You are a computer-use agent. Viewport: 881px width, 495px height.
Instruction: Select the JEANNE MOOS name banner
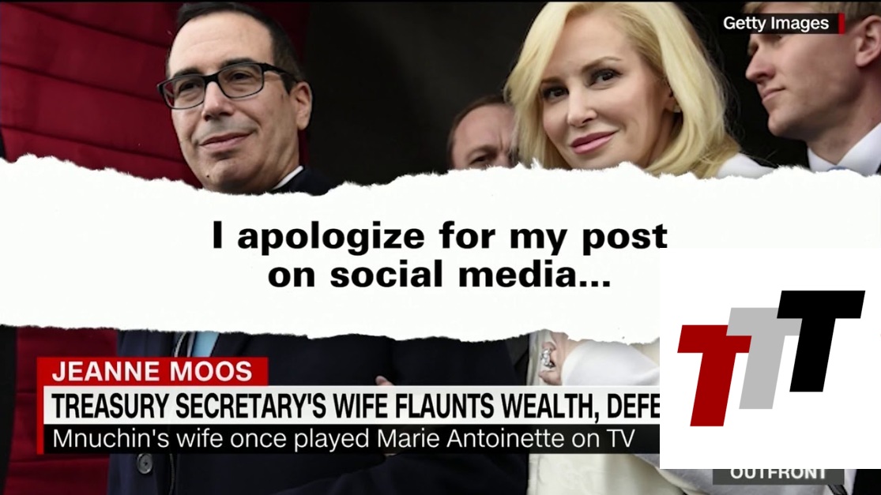152,372
